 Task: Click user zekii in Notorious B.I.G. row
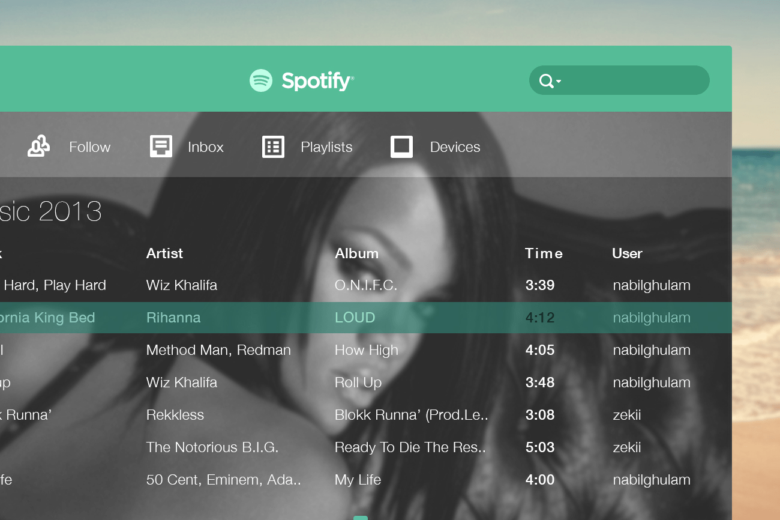coord(627,447)
